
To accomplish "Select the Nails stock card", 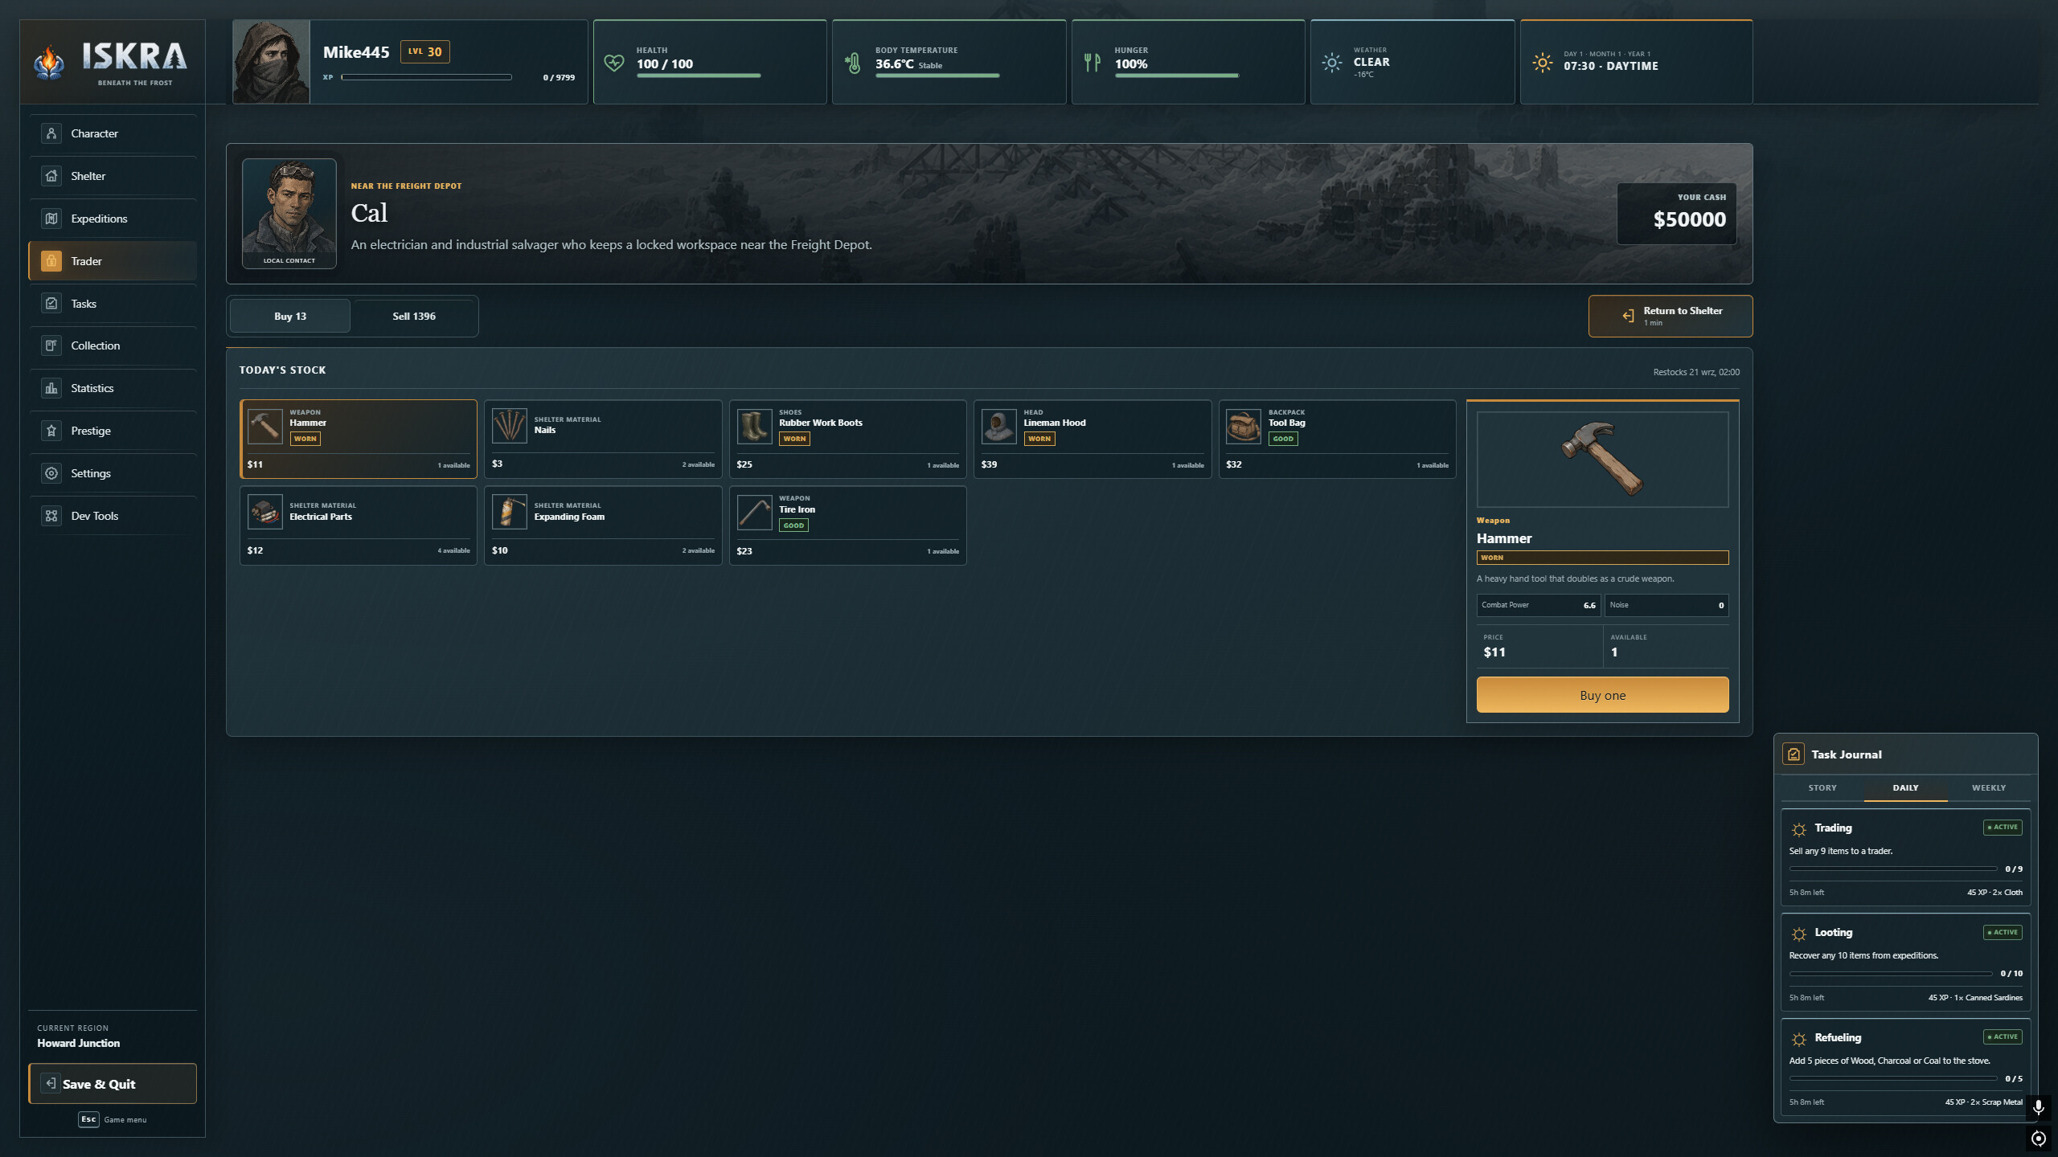I will pyautogui.click(x=603, y=439).
